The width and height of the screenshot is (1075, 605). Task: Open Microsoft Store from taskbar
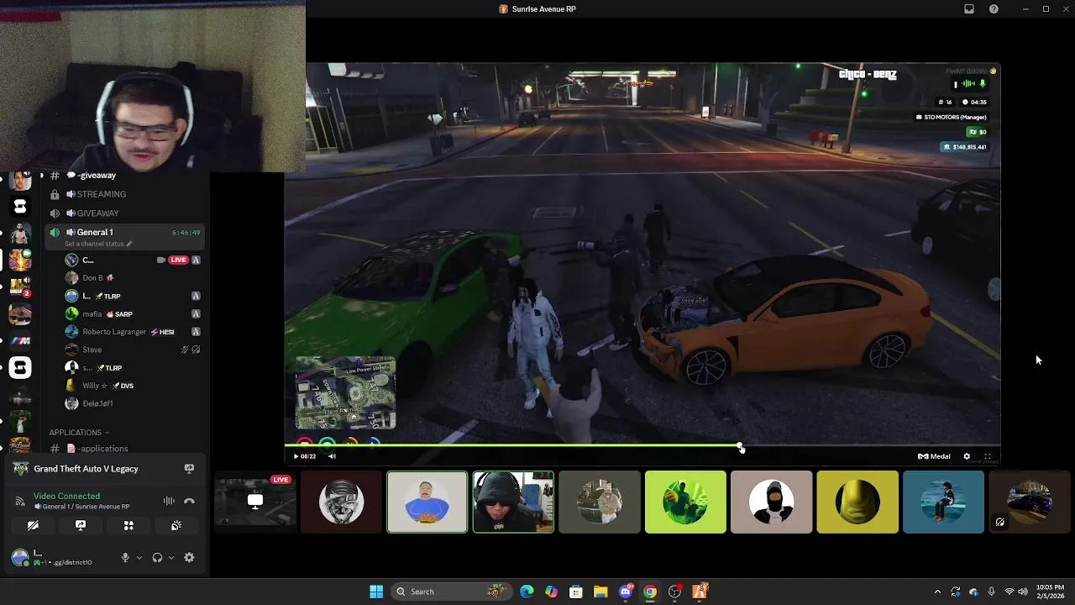click(576, 592)
